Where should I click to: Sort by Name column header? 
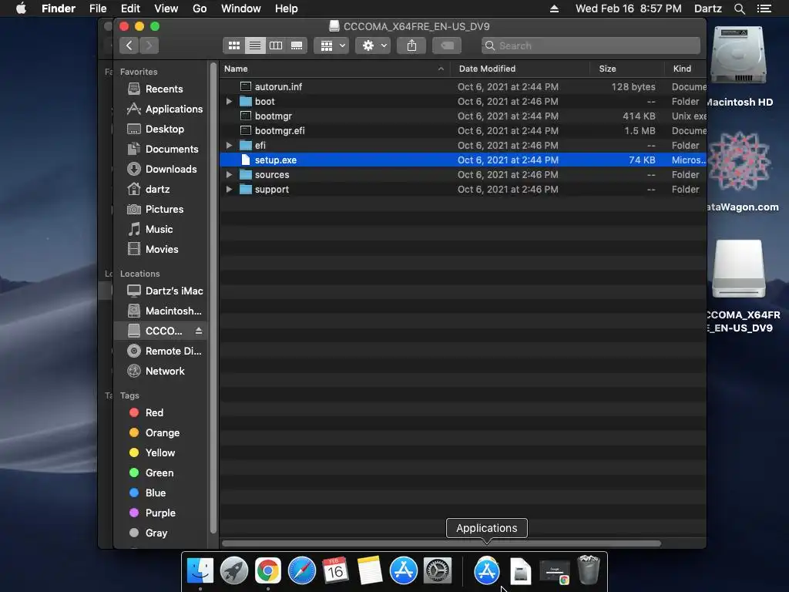[334, 69]
